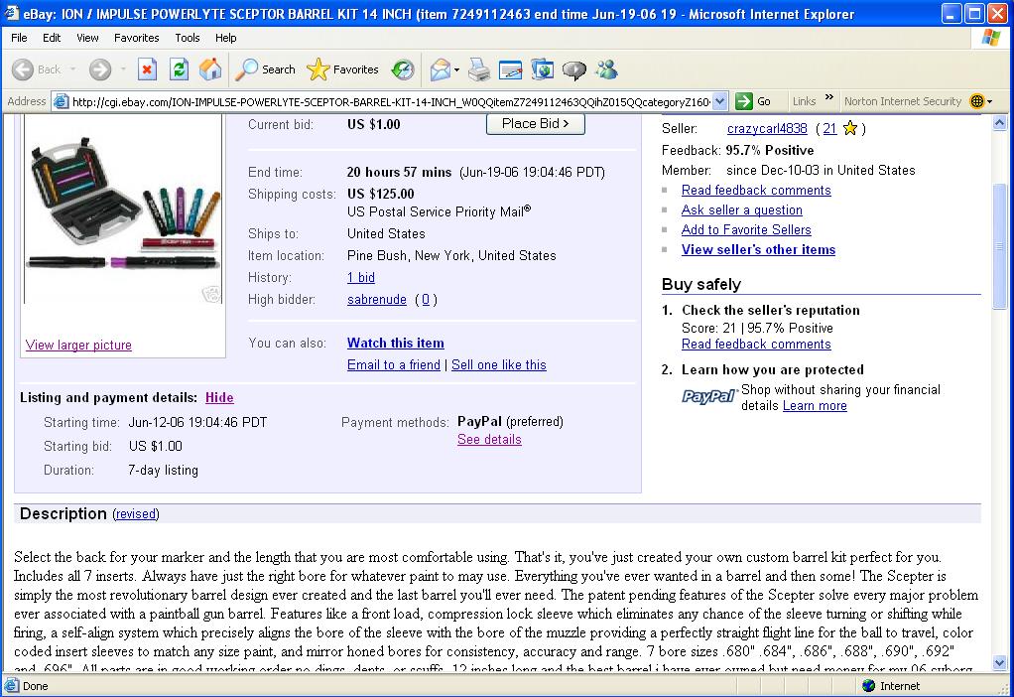Click Sell one like this link
Image resolution: width=1014 pixels, height=697 pixels.
coord(499,365)
